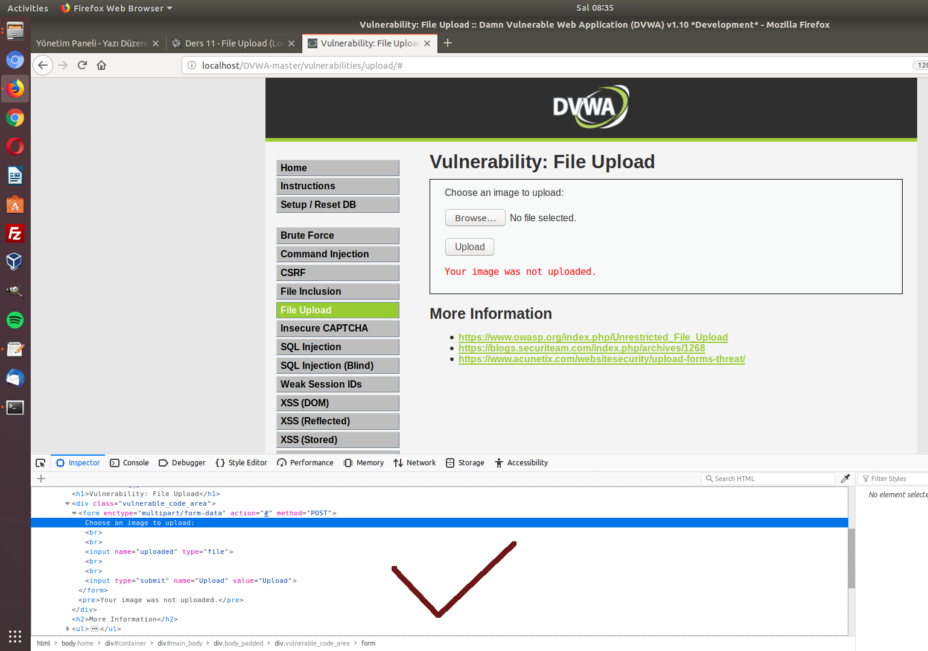This screenshot has width=928, height=651.
Task: Launch Spotify from the dock
Action: pos(15,320)
